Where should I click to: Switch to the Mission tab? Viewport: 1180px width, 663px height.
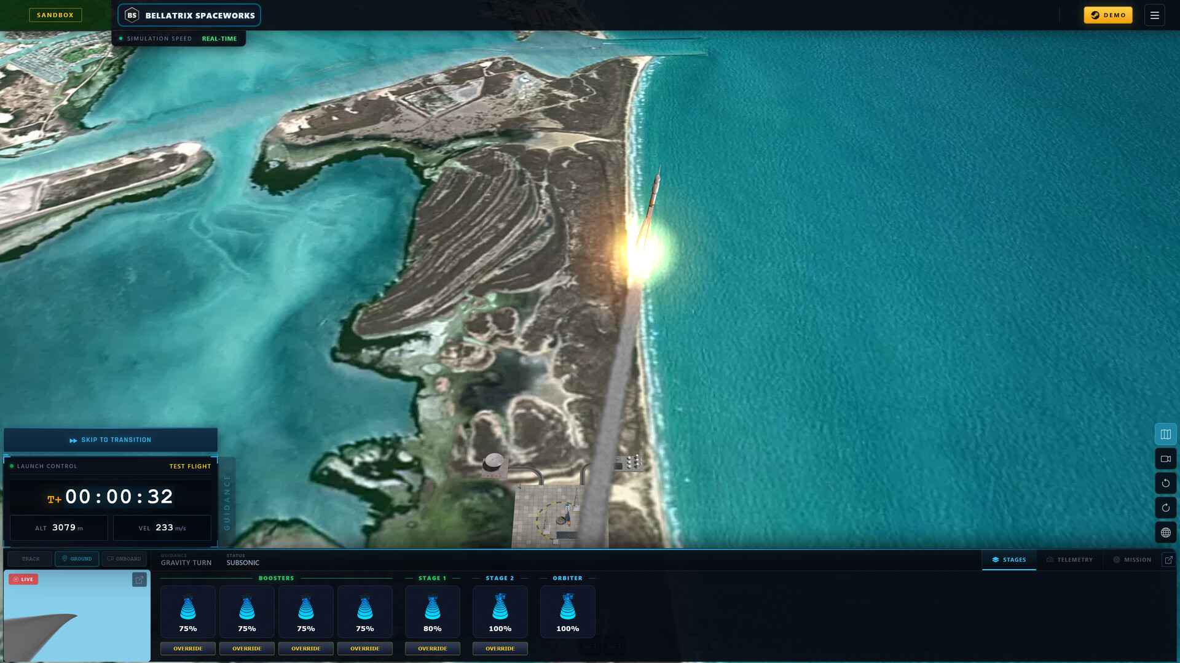coord(1132,560)
